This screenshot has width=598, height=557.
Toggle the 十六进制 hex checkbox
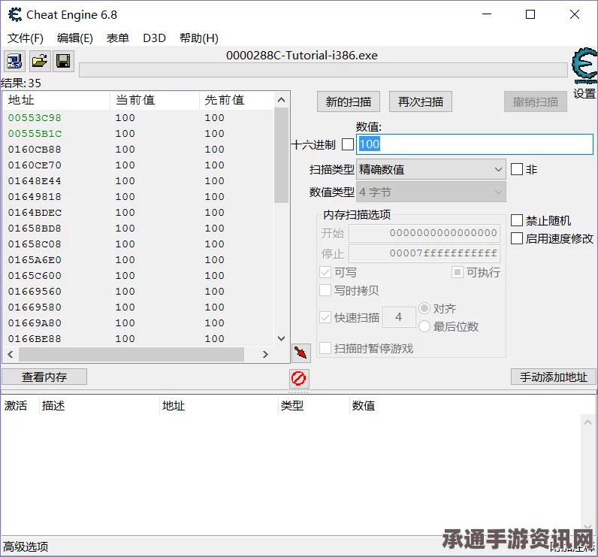347,144
